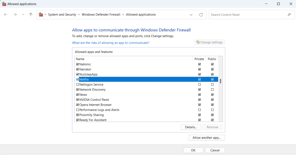The image size is (296, 155).
Task: Click the Back navigation arrow
Action: 6,15
